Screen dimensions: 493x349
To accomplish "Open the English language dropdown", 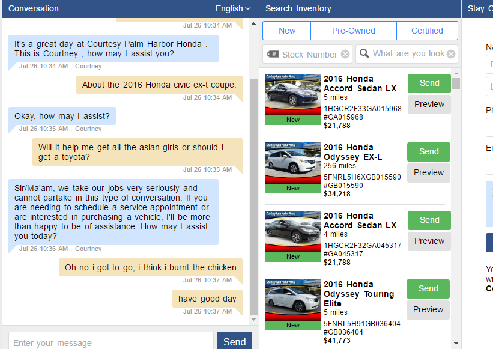I will pyautogui.click(x=233, y=9).
